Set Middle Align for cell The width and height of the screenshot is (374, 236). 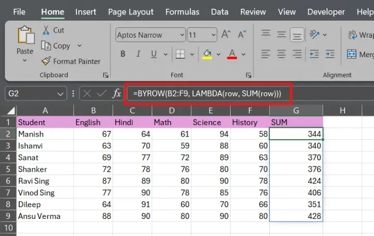coord(281,35)
